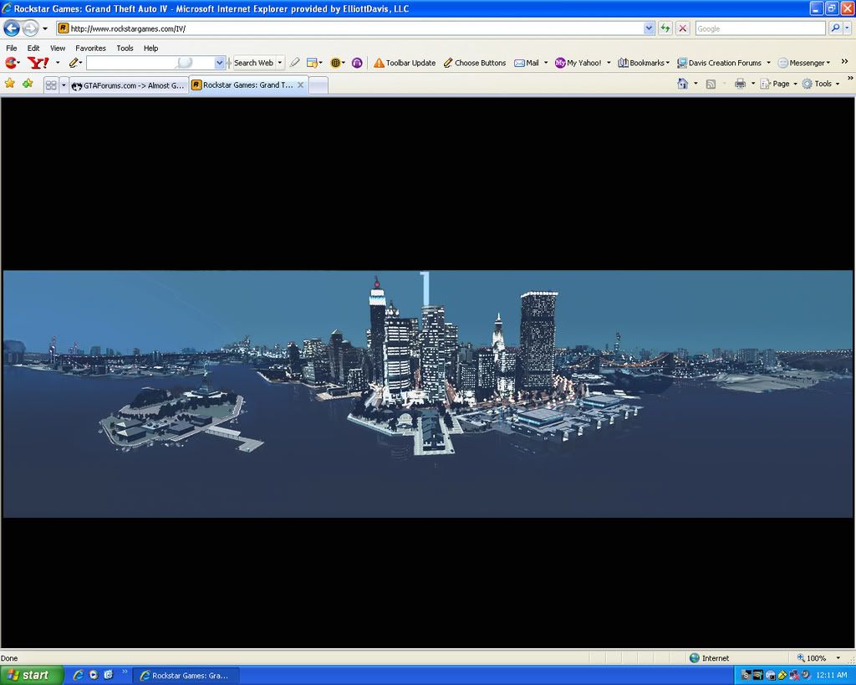Click the red Pac-Man toolbar icon
Viewport: 856px width, 685px height.
pos(10,63)
